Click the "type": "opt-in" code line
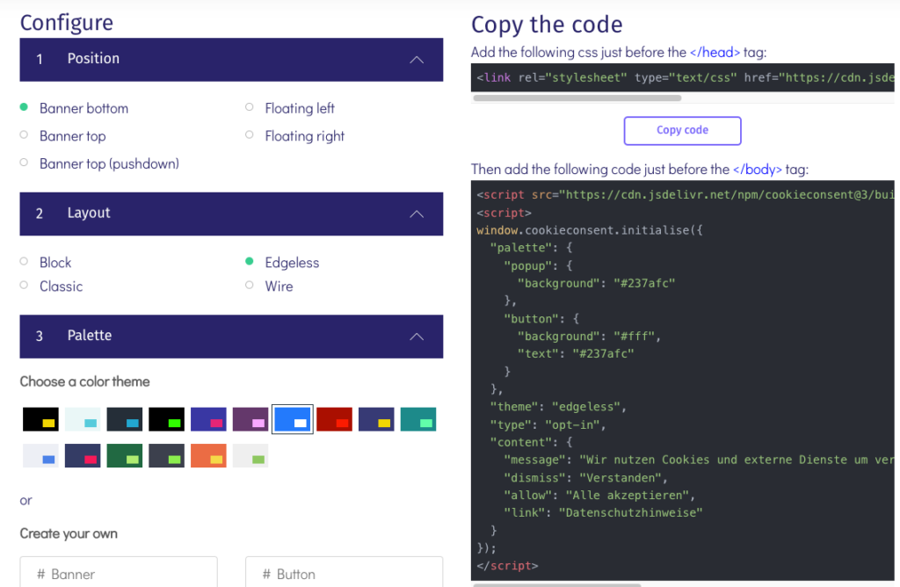900x587 pixels. 548,424
